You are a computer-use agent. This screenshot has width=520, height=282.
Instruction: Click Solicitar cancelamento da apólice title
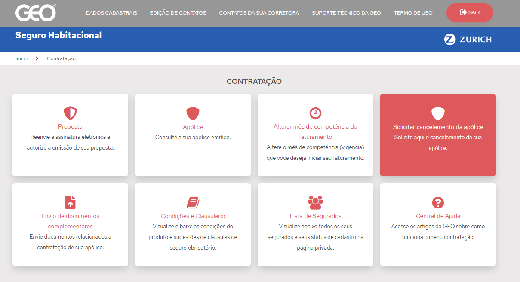tap(438, 127)
